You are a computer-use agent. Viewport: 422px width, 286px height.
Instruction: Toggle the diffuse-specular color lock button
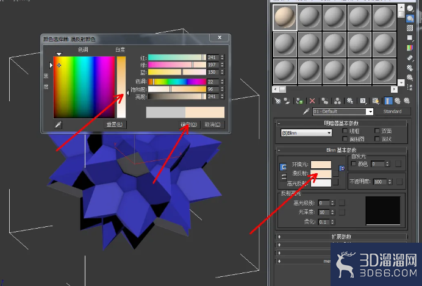284,177
